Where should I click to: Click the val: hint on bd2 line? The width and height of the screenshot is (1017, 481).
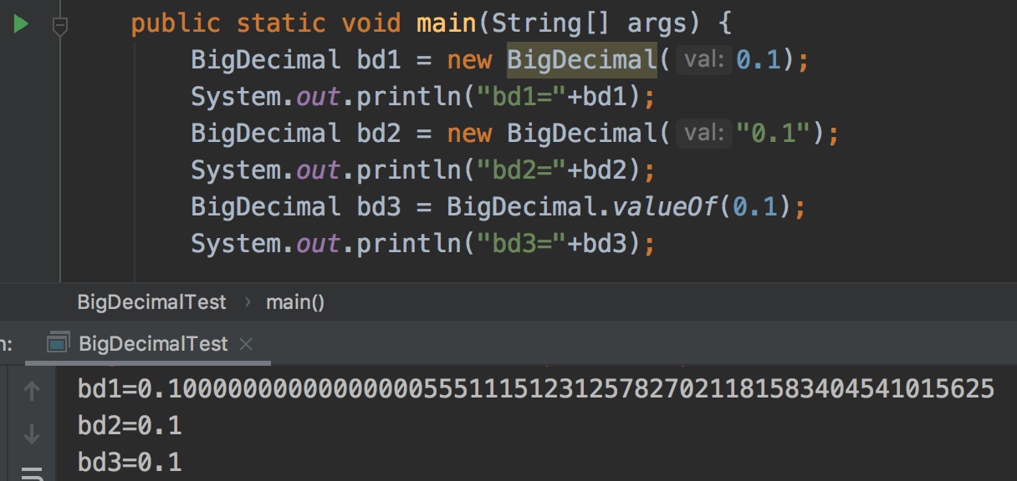tap(703, 133)
